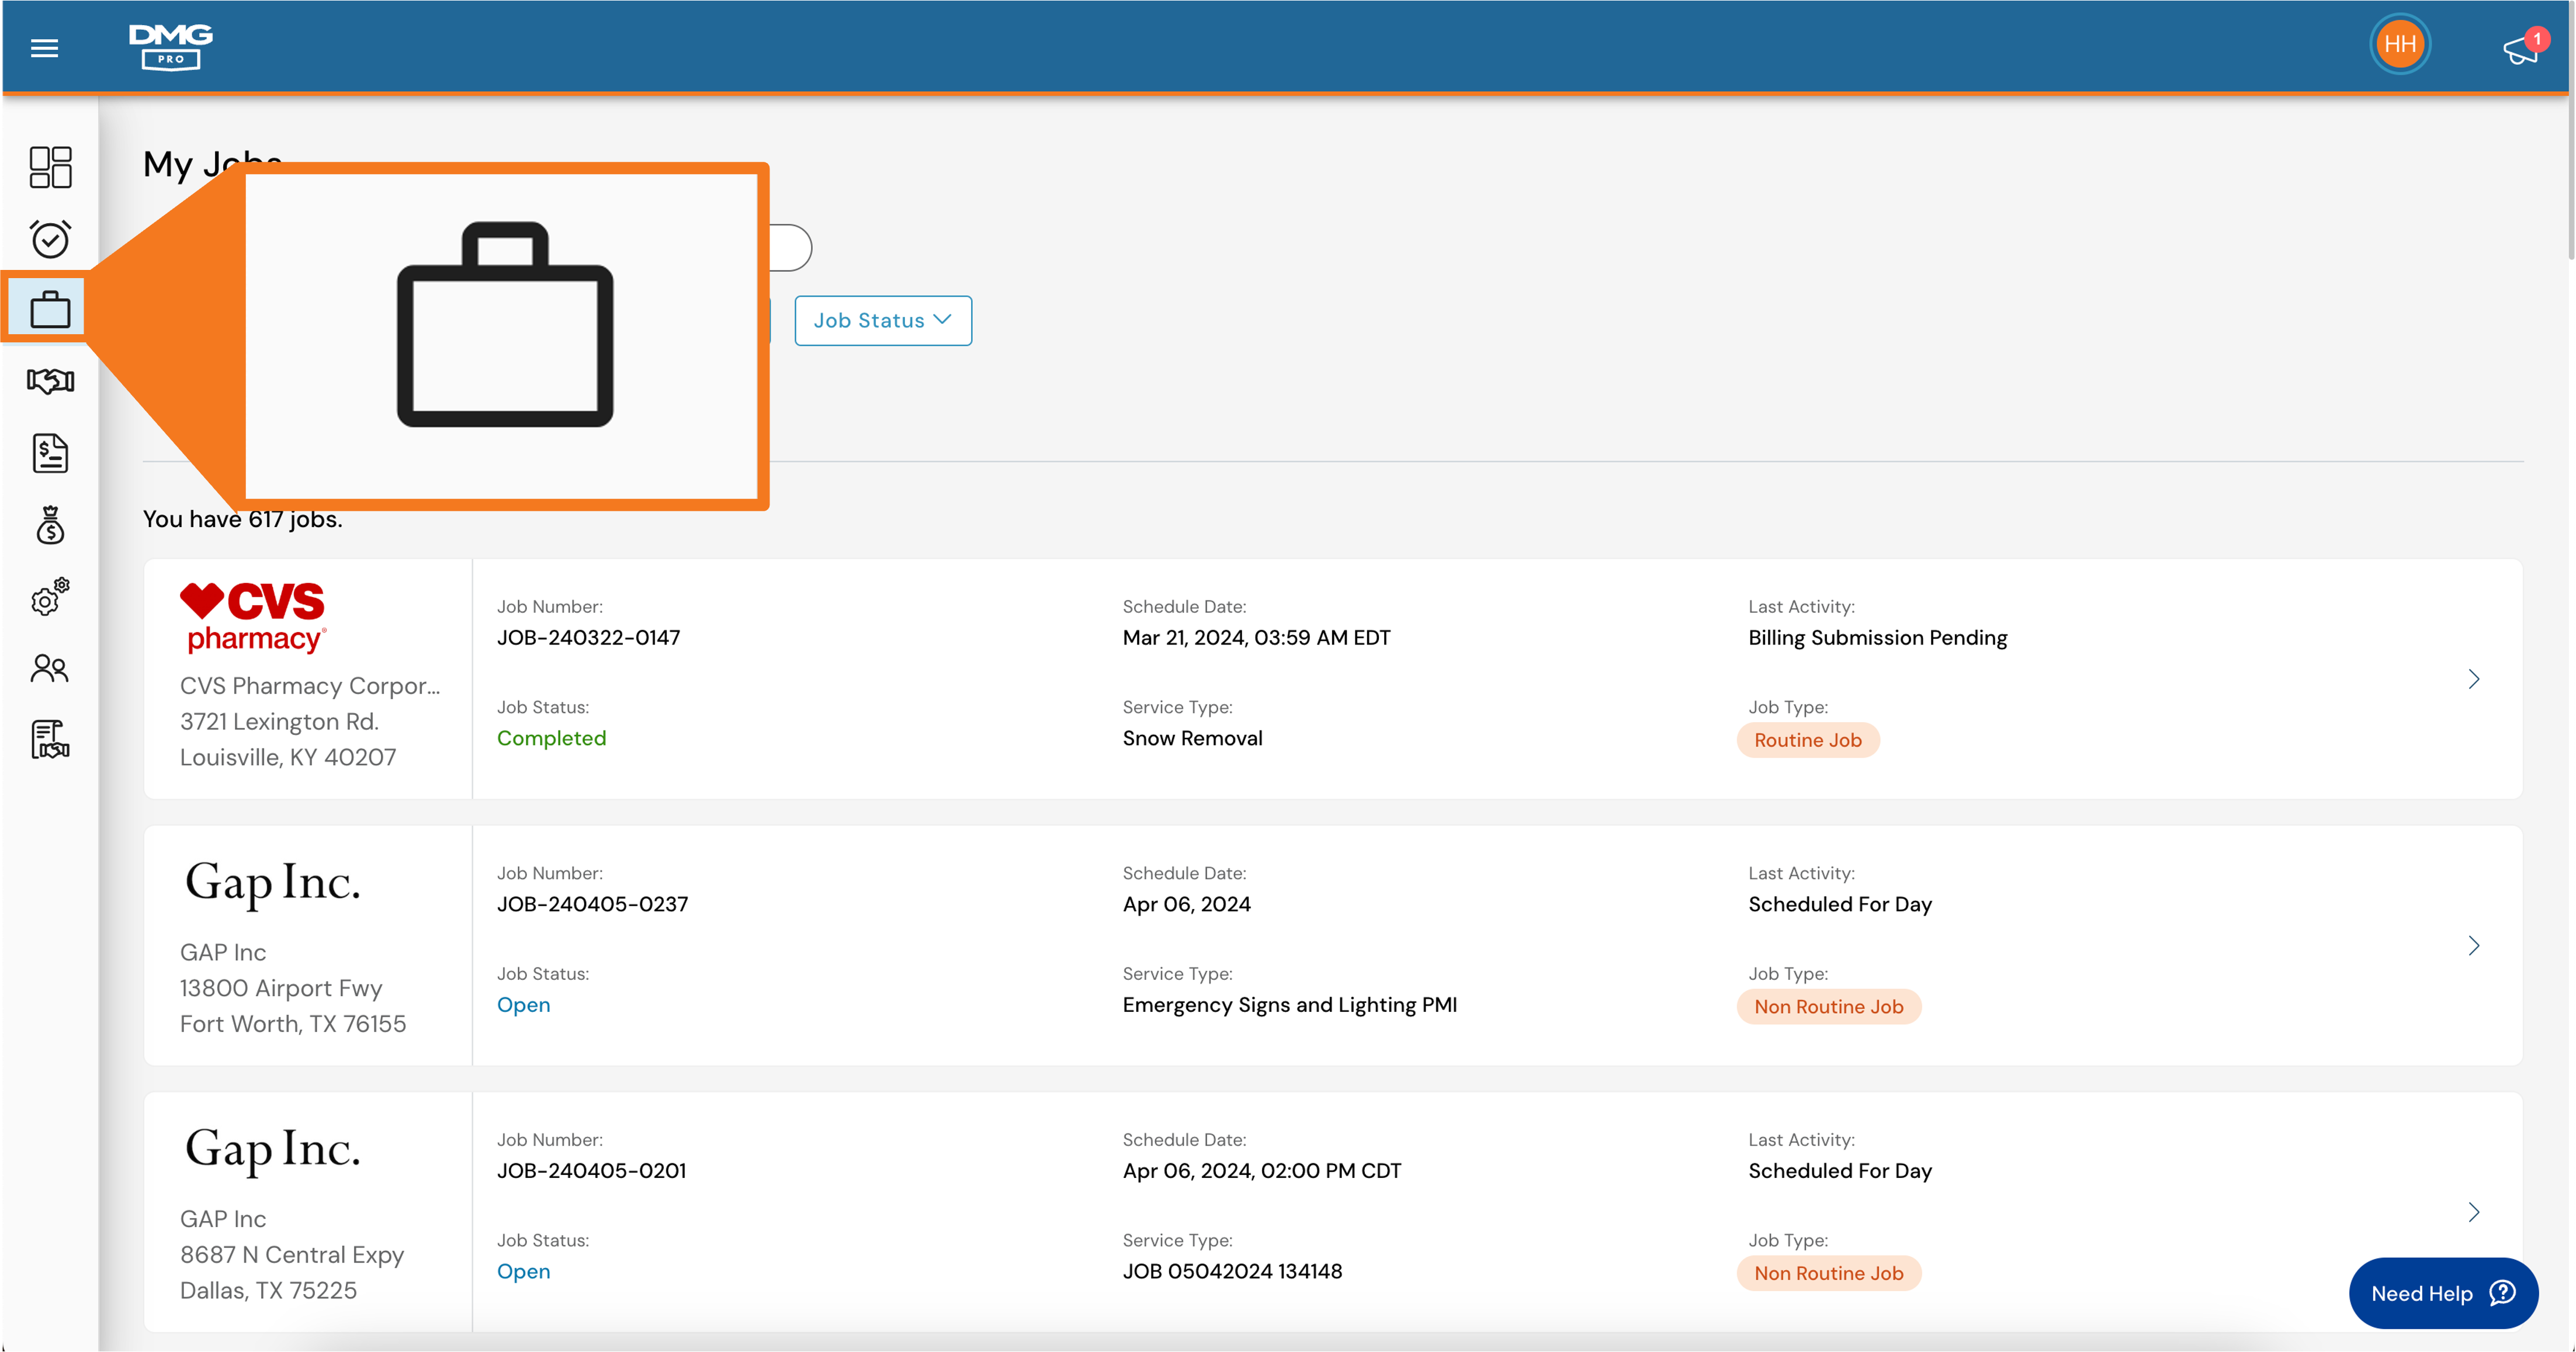
Task: Open the handshake sidebar icon
Action: (50, 381)
